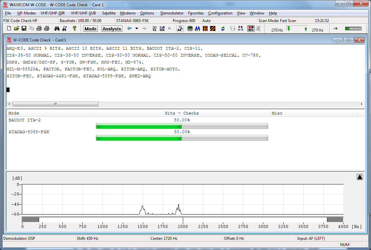The height and width of the screenshot is (250, 371).
Task: Click the Misc column header
Action: point(314,113)
